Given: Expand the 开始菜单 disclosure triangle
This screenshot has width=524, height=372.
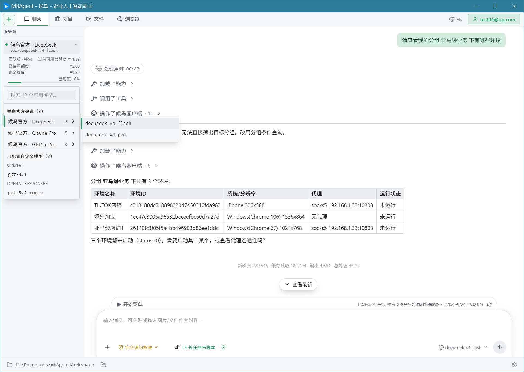Looking at the screenshot, I should (x=119, y=305).
